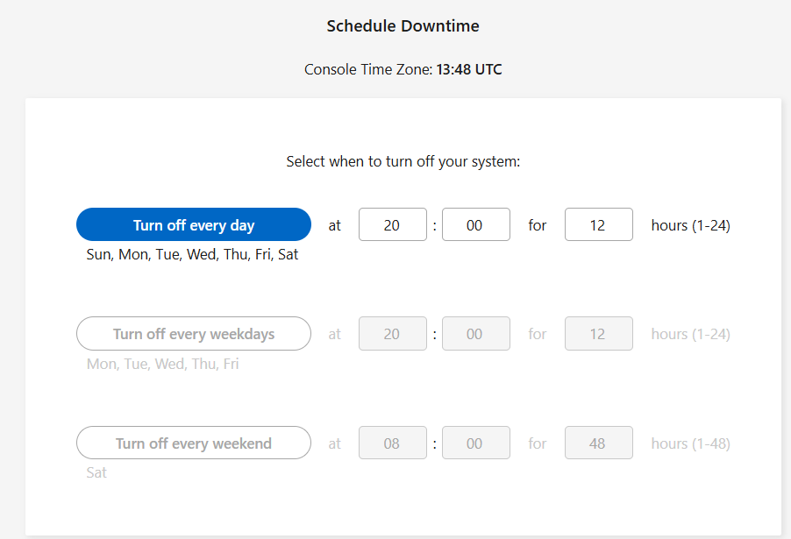Click the "Sat" label under the weekend option
The height and width of the screenshot is (539, 791).
click(x=96, y=472)
